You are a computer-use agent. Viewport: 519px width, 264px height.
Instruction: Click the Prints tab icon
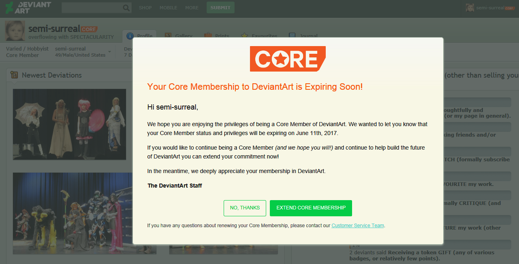(208, 36)
